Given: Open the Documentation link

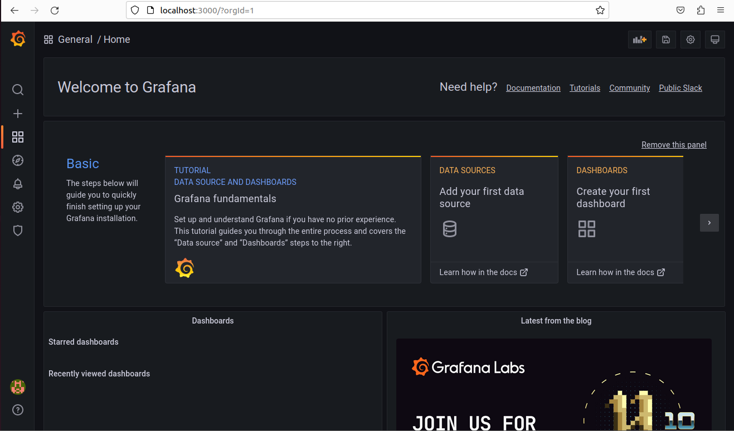Looking at the screenshot, I should [533, 88].
